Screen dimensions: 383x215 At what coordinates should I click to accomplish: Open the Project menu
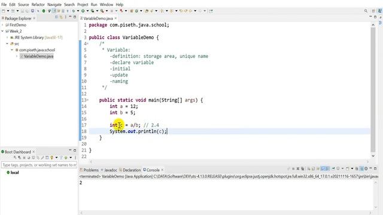click(83, 4)
